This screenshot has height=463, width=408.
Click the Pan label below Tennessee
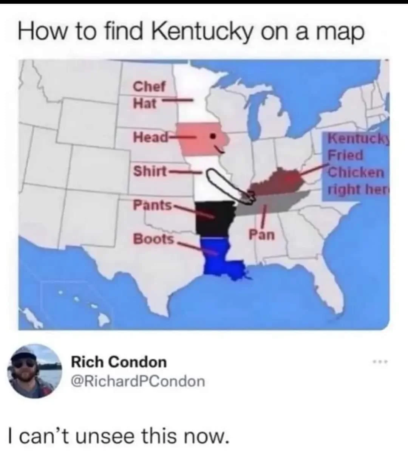click(x=261, y=235)
